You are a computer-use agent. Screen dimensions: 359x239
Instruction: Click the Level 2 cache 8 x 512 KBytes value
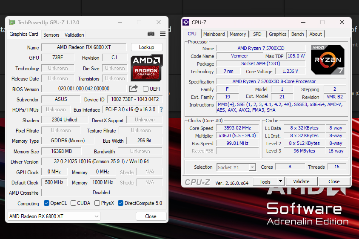(304, 143)
